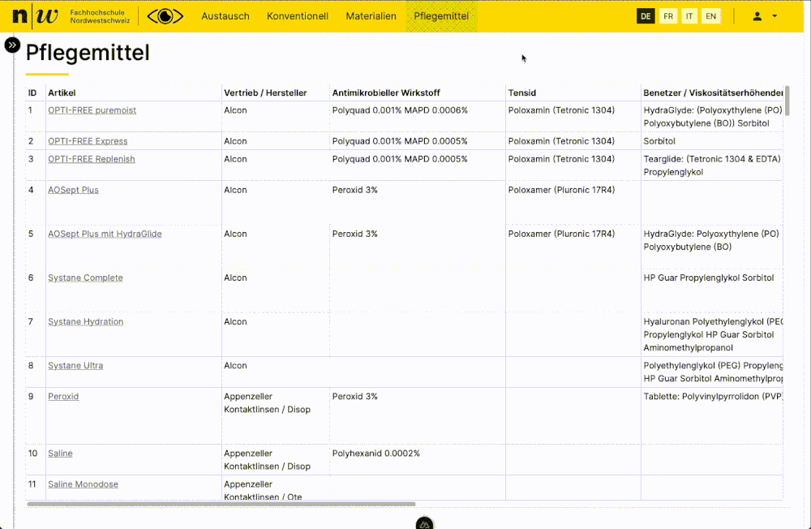Image resolution: width=811 pixels, height=529 pixels.
Task: Click the Pflegemittel page heading
Action: coord(88,53)
